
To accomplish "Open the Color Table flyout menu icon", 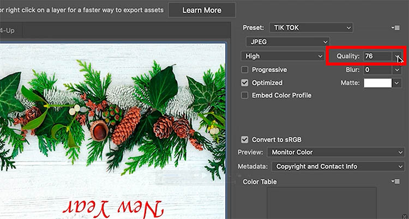I will [395, 181].
